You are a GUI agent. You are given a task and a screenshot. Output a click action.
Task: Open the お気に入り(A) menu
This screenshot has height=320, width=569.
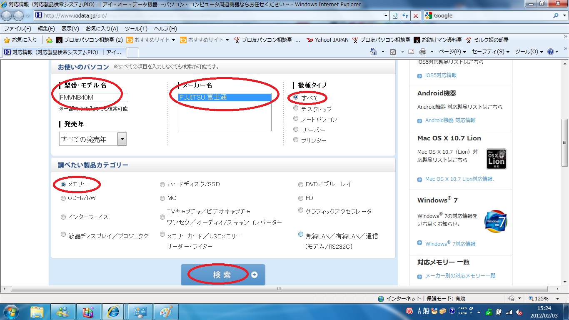102,29
